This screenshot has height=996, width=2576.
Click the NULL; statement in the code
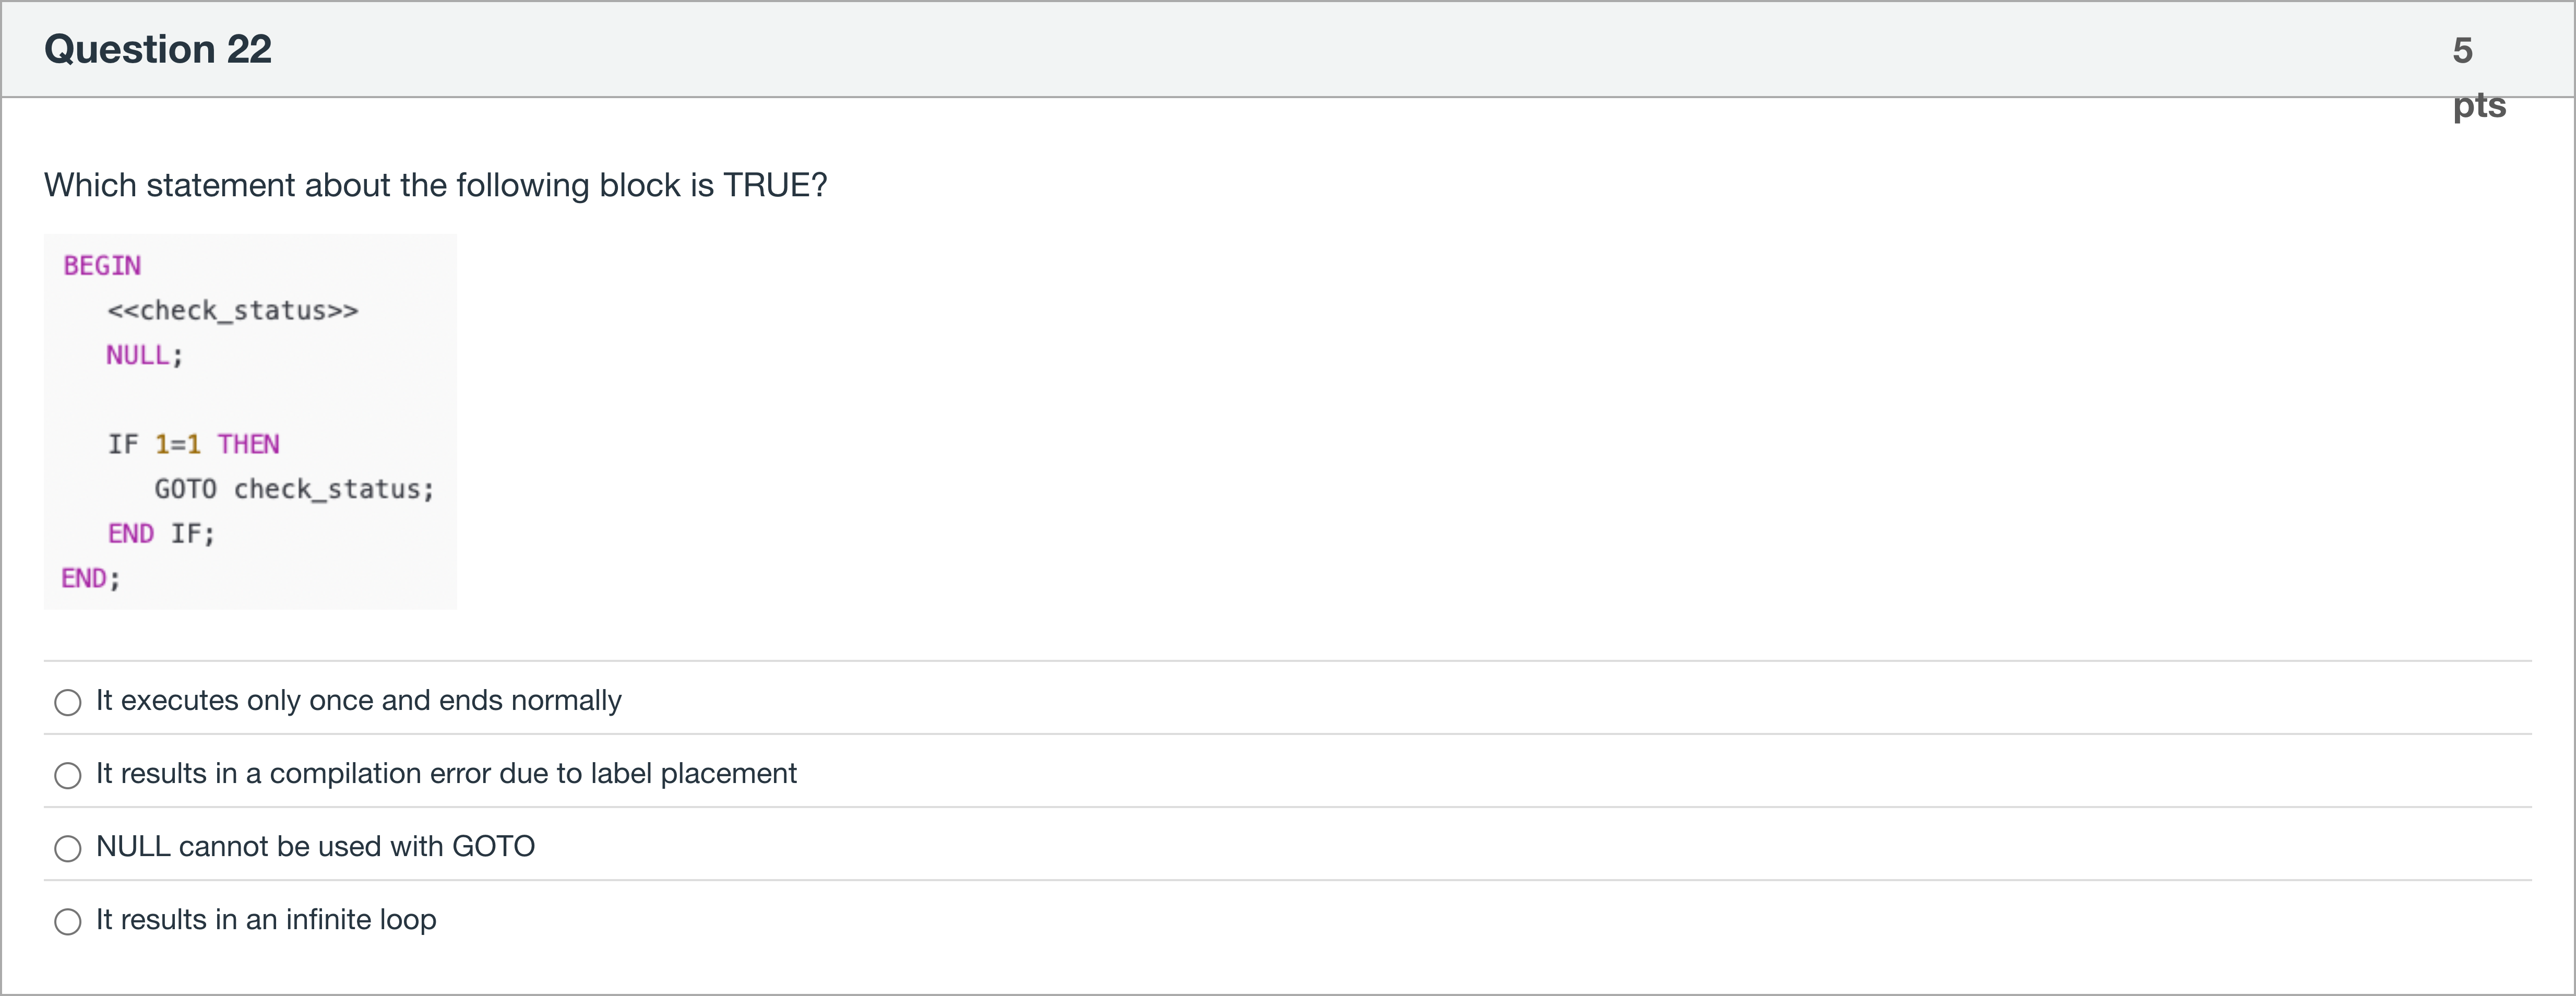pos(145,355)
